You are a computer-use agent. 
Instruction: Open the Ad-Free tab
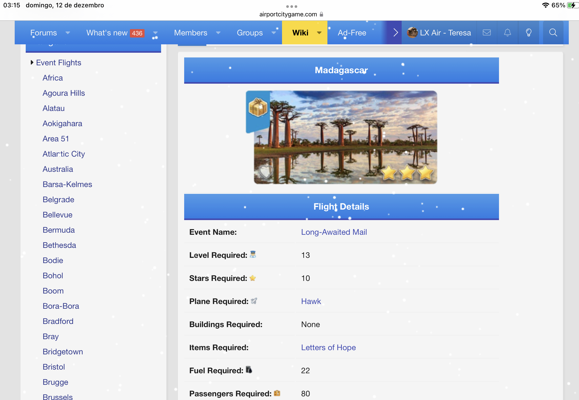(352, 33)
